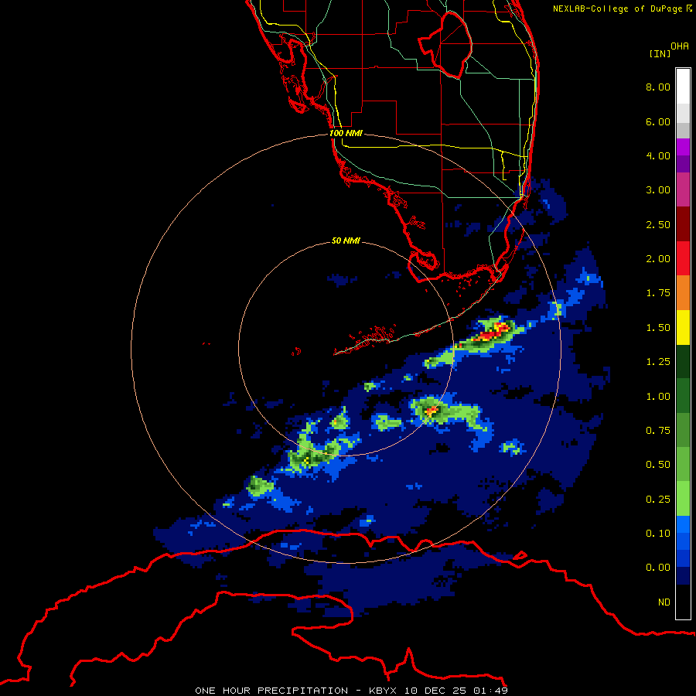Pick the orange swatch in the legend
Image resolution: width=696 pixels, height=696 pixels.
point(683,293)
